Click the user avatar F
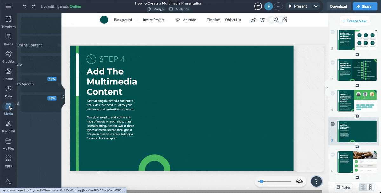Image resolution: width=381 pixels, height=193 pixels. point(269,6)
